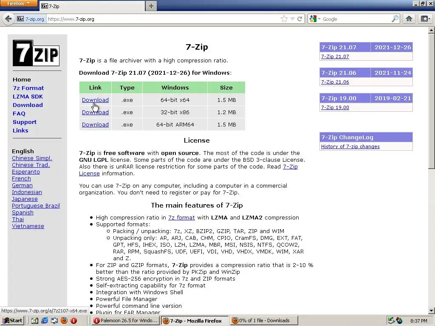Switch language to French
Image resolution: width=435 pixels, height=326 pixels.
click(21, 179)
